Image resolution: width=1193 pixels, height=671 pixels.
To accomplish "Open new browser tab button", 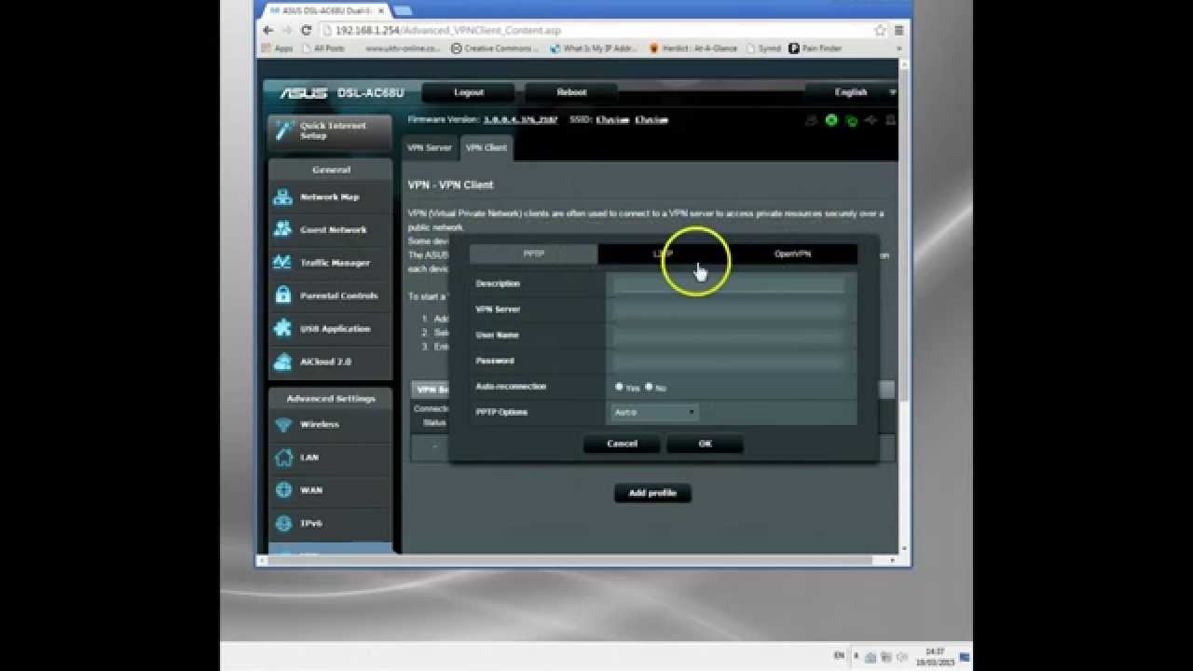I will tap(403, 10).
